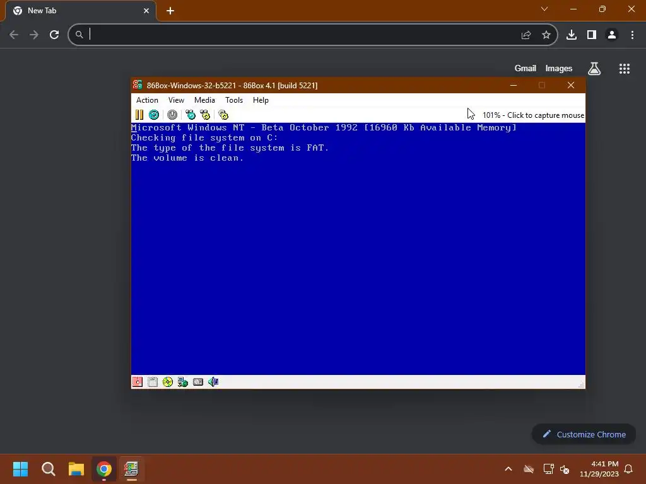Click the gray hard disk status icon
This screenshot has width=646, height=484.
pyautogui.click(x=198, y=382)
